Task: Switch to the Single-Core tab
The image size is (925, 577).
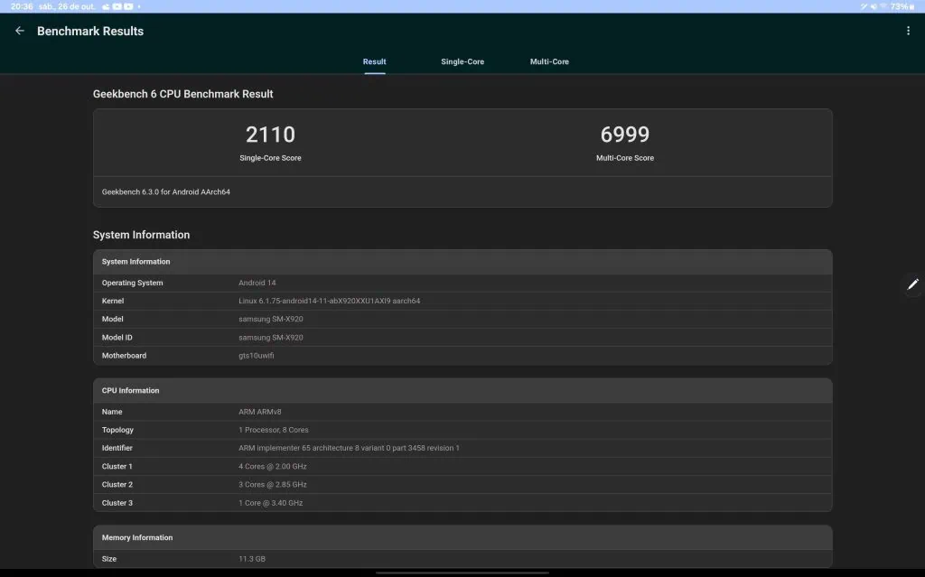Action: click(x=462, y=61)
